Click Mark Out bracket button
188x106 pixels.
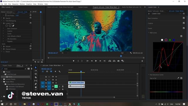point(82,61)
